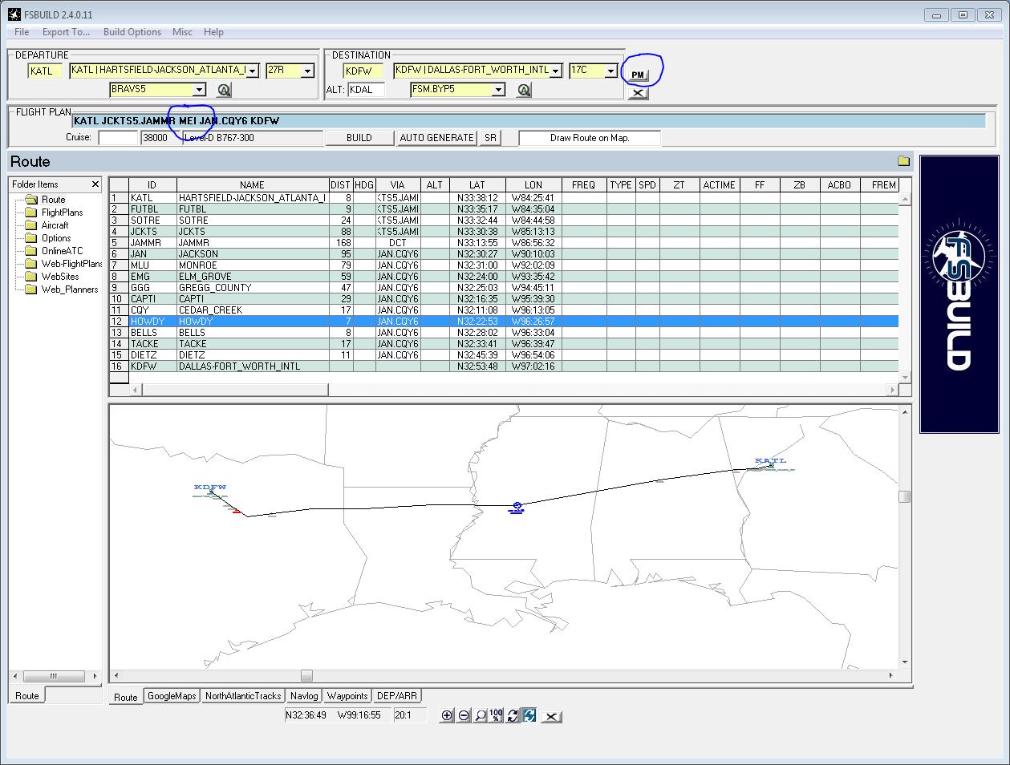
Task: Select the ELM_GROVE waypoint row
Action: (x=503, y=276)
